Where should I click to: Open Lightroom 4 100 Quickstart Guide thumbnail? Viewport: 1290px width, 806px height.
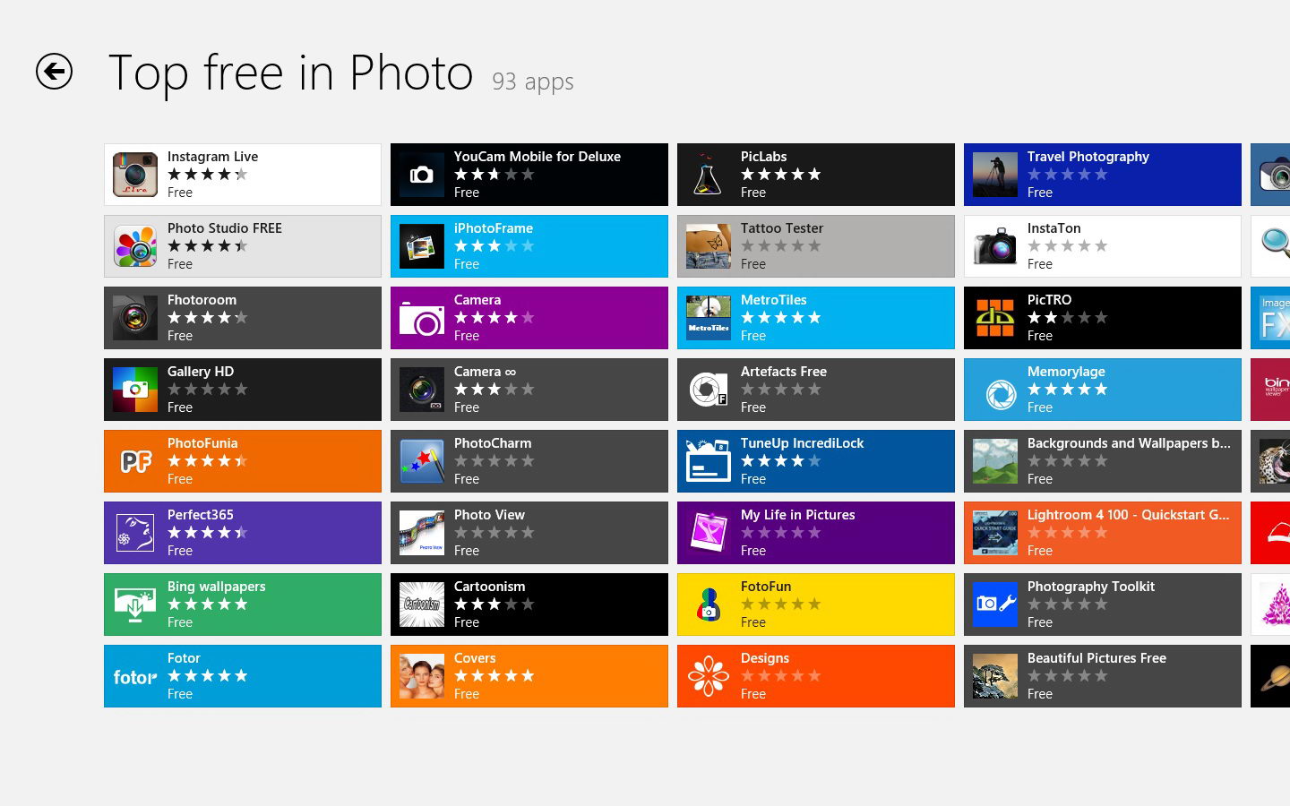[x=995, y=533]
